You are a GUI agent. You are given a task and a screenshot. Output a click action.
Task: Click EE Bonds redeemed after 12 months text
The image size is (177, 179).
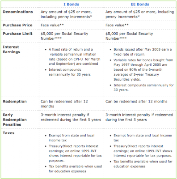click(x=136, y=102)
